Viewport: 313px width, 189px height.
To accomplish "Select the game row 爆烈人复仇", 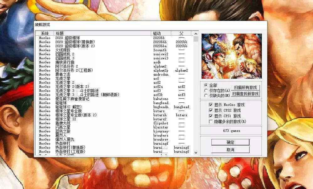I will pos(114,139).
